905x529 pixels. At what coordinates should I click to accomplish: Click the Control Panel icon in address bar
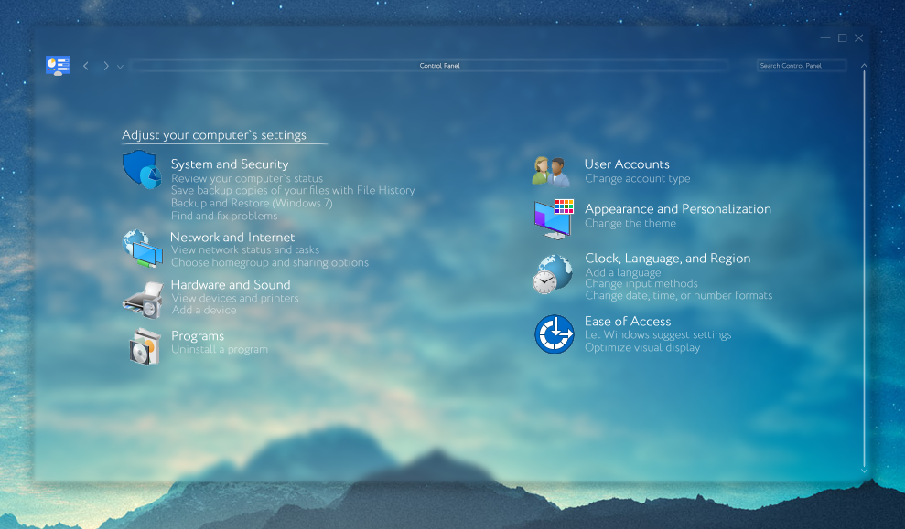click(x=59, y=66)
